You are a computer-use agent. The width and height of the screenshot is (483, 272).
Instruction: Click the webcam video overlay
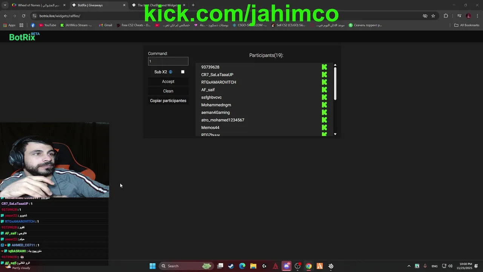point(55,160)
